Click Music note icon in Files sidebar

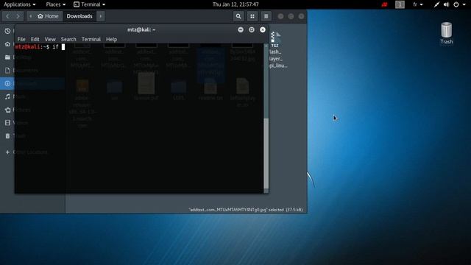(7, 96)
